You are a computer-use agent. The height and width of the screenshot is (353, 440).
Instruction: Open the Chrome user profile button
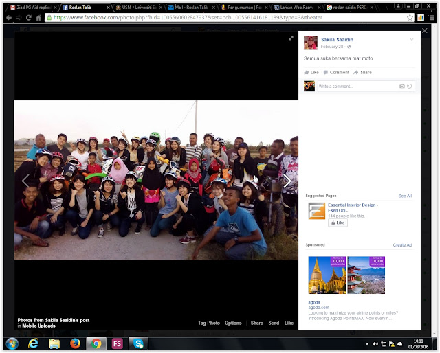click(x=398, y=6)
